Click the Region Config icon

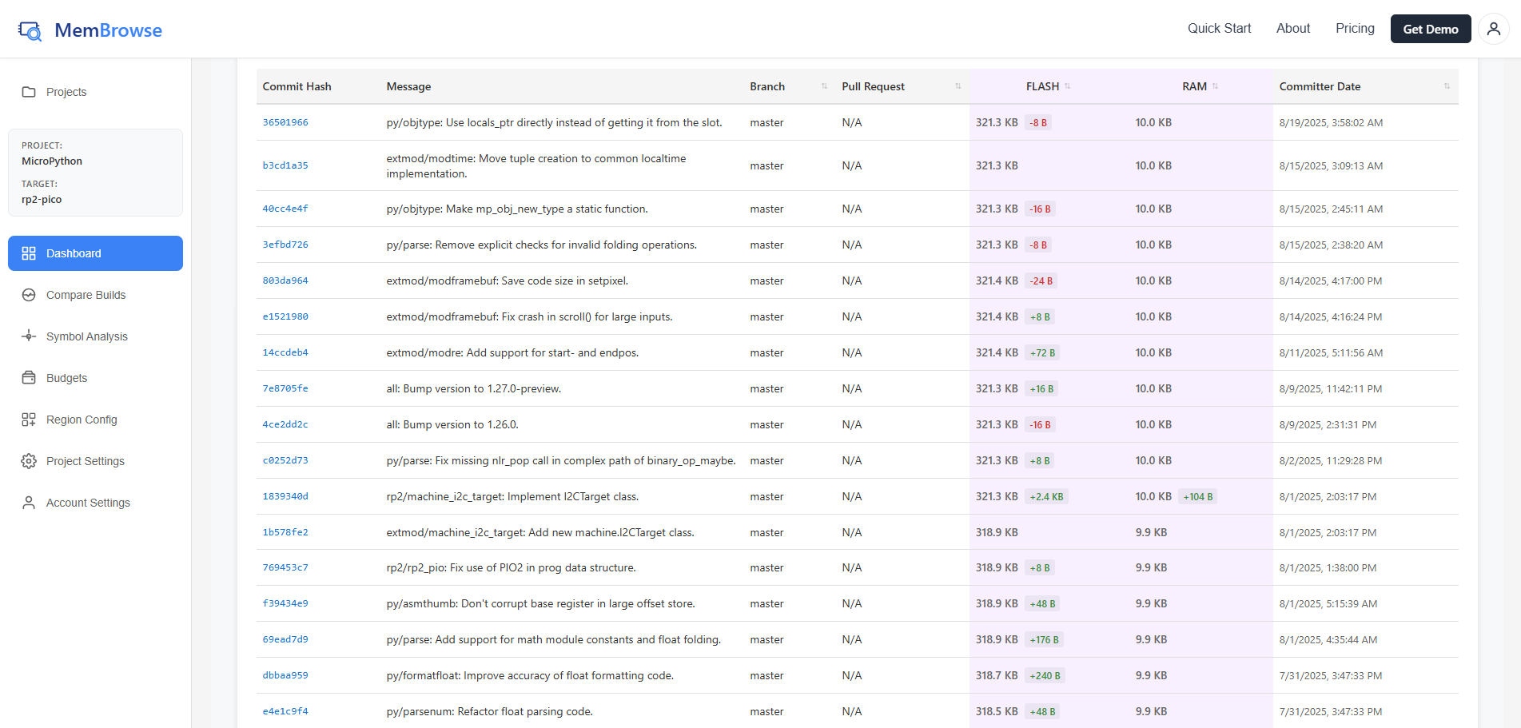(29, 420)
